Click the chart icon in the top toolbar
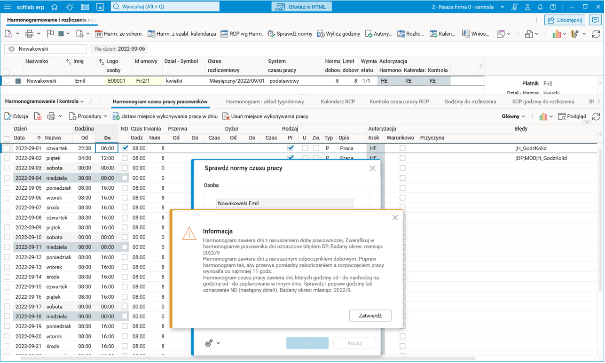 [557, 34]
